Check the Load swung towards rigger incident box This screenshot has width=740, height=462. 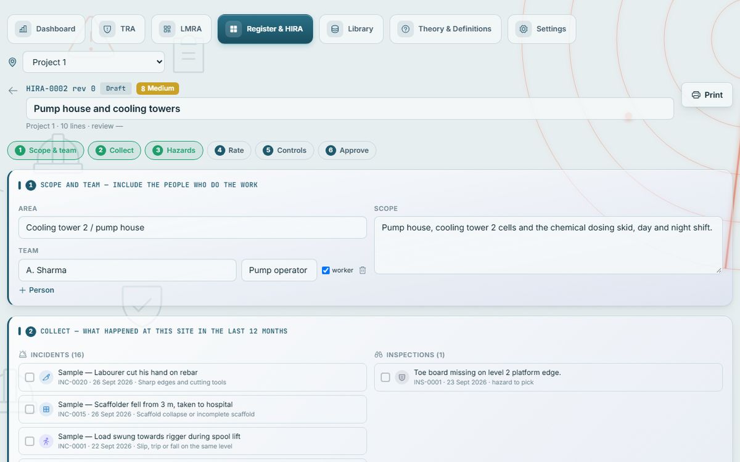tap(30, 441)
